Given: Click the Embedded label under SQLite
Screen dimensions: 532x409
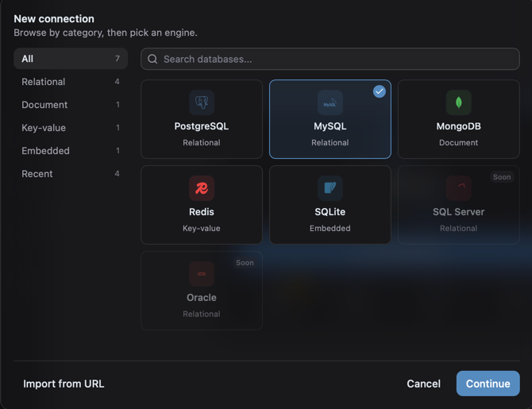Looking at the screenshot, I should 330,228.
